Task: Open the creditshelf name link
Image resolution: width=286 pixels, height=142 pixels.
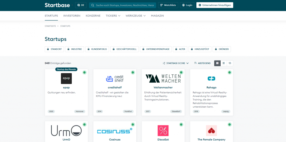Action: 115,88
